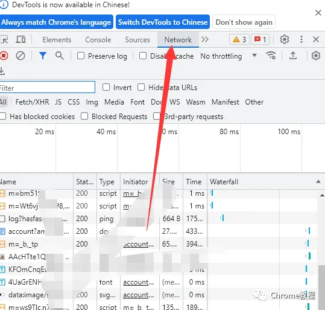The width and height of the screenshot is (325, 310).
Task: Switch to the Elements tab
Action: [x=57, y=40]
